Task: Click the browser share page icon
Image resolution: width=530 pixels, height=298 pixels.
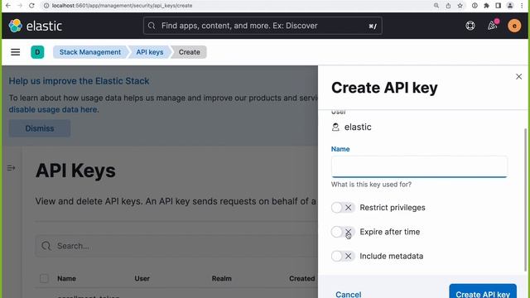Action: 448,6
